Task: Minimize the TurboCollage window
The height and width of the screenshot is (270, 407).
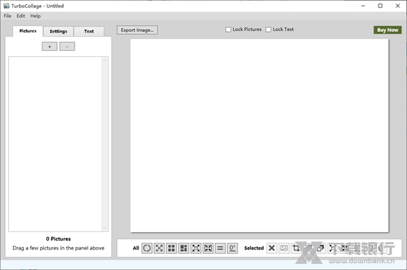Action: point(363,5)
